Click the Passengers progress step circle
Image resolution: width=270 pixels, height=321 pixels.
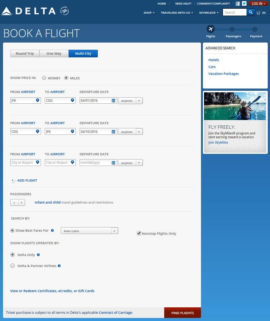(x=232, y=29)
